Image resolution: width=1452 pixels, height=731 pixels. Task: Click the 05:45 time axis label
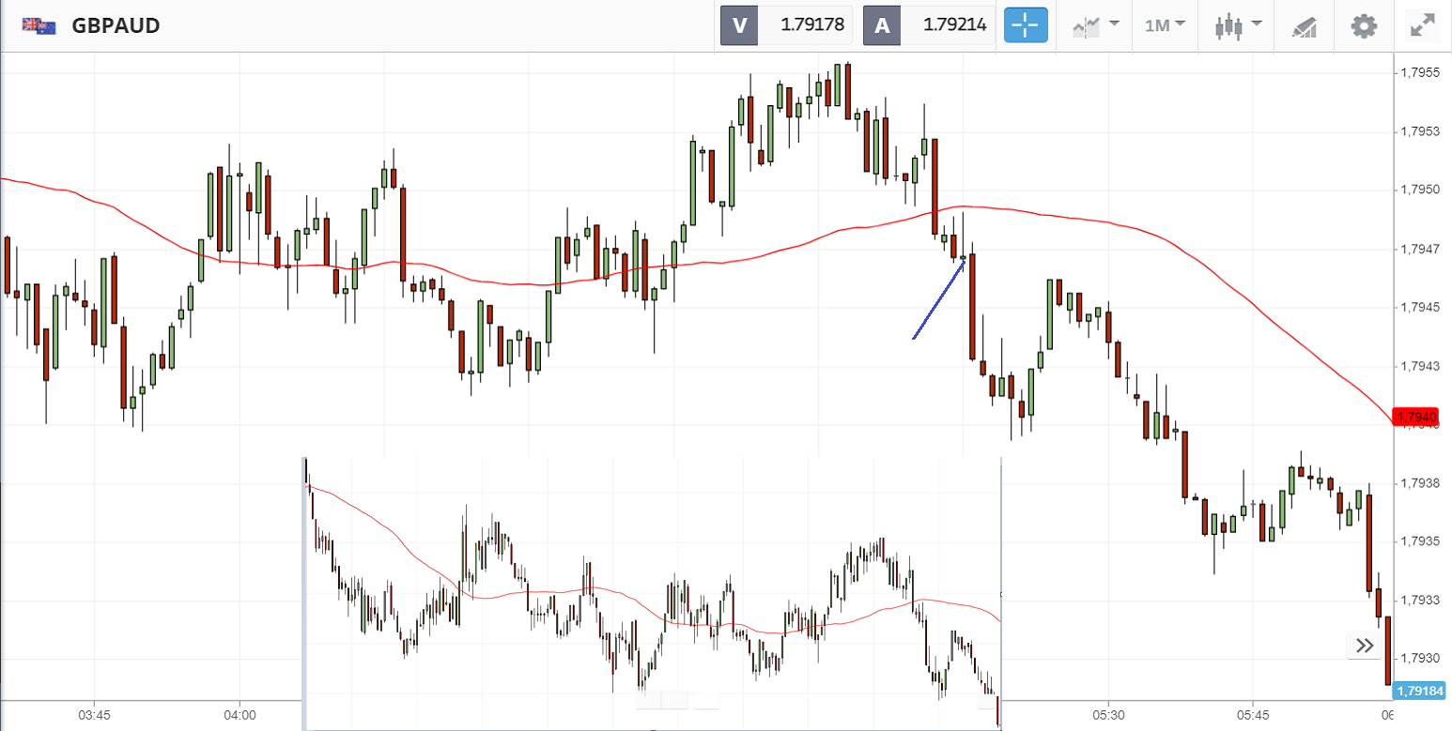tap(1253, 715)
